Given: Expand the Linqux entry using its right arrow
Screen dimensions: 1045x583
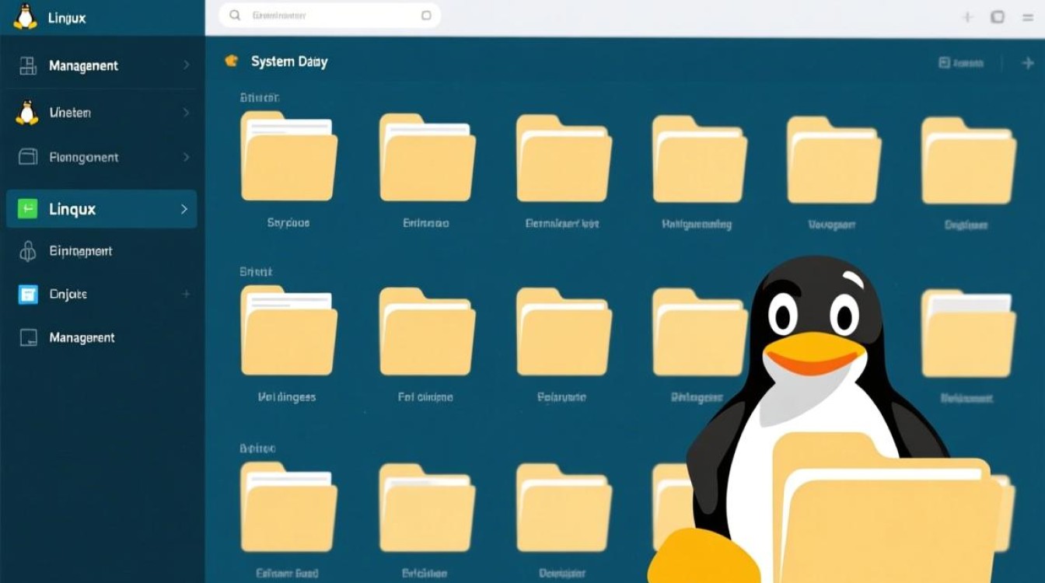Looking at the screenshot, I should pos(184,208).
